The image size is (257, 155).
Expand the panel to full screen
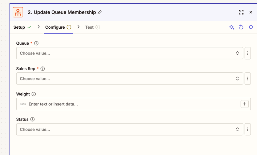(241, 12)
